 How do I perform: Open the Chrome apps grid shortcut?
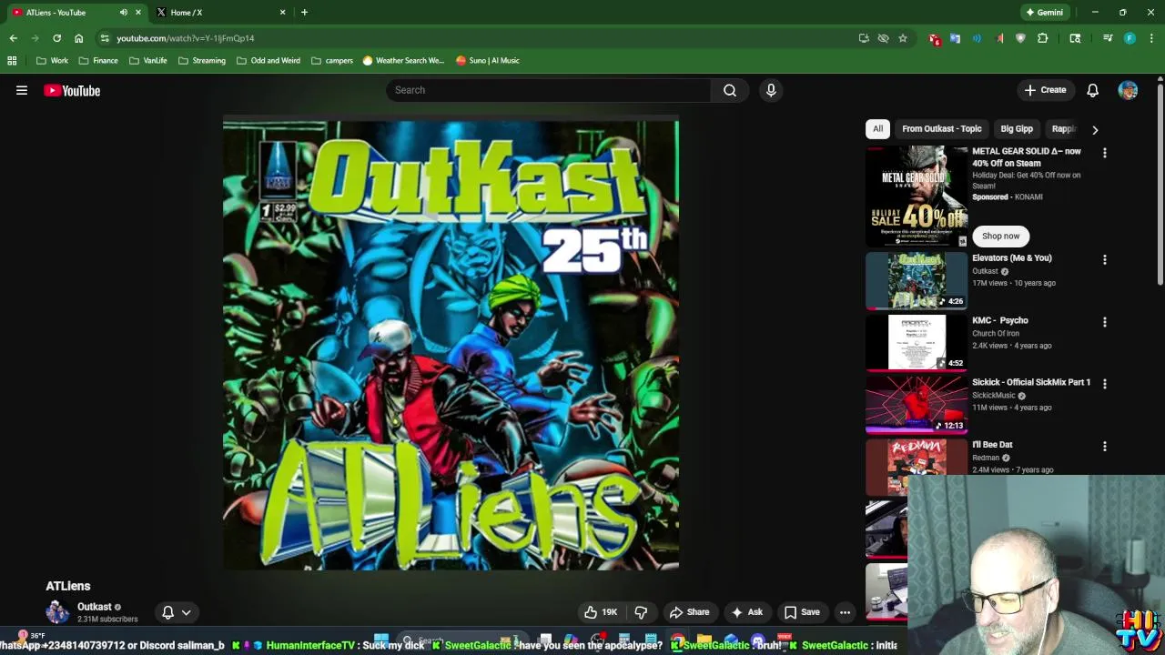tap(12, 60)
